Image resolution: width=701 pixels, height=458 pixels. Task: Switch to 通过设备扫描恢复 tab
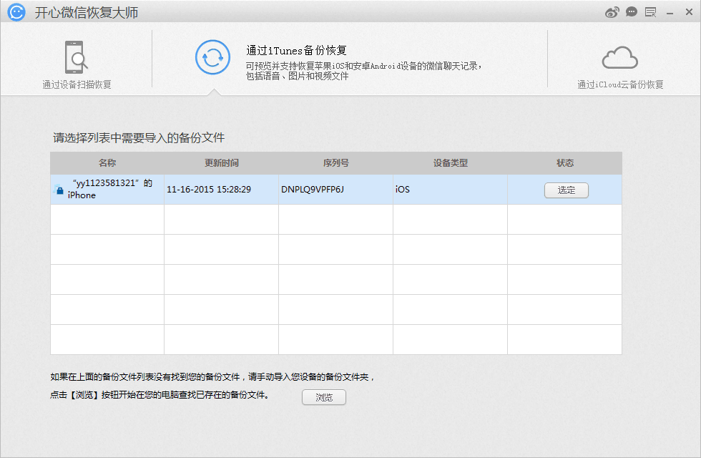point(77,84)
